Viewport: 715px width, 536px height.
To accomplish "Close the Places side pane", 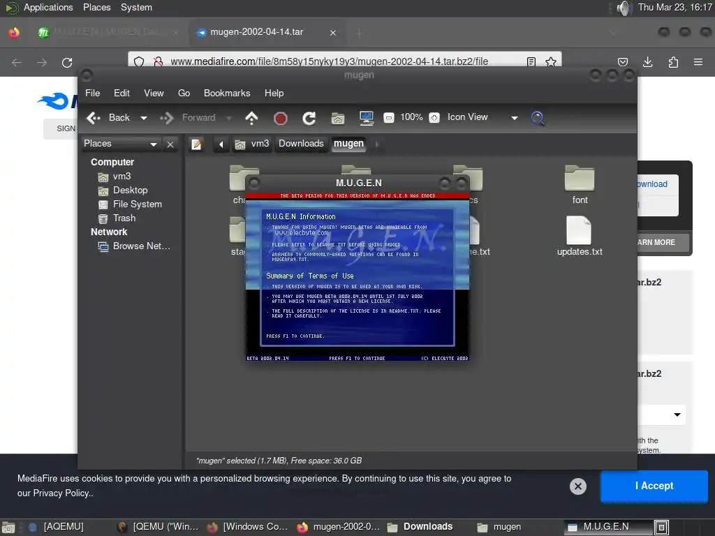I will [x=170, y=144].
